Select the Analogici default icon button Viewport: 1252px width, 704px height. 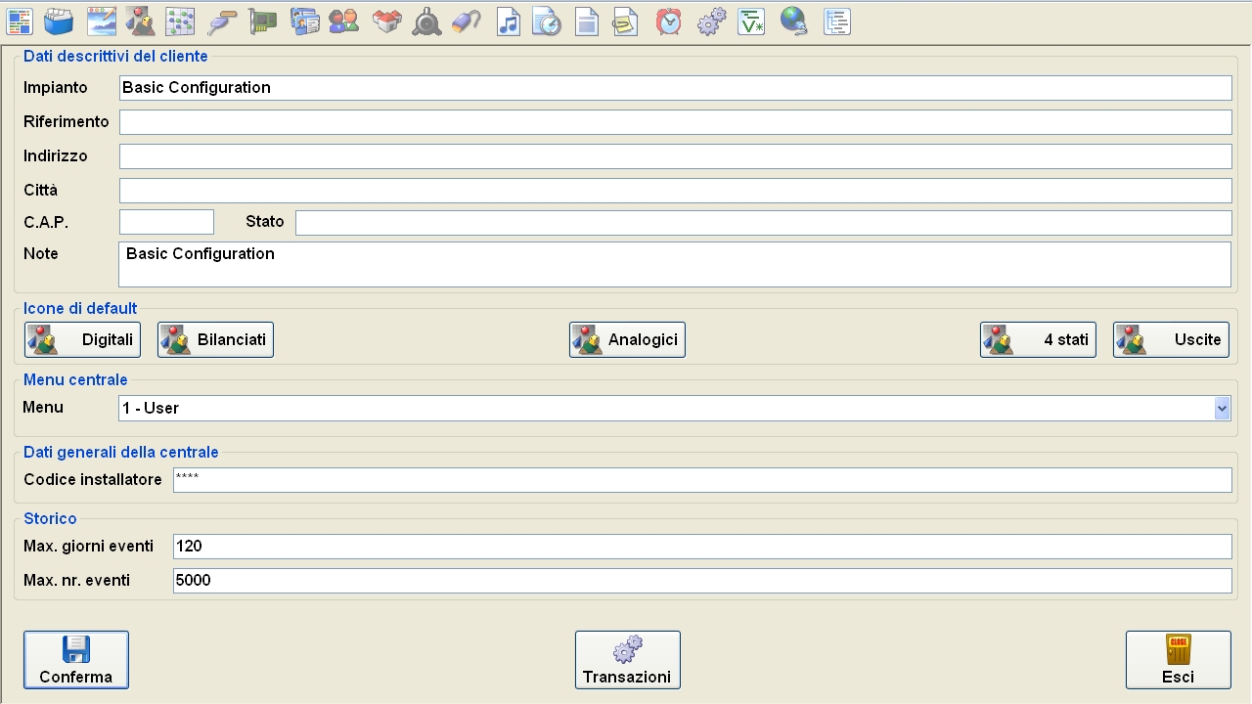[627, 340]
